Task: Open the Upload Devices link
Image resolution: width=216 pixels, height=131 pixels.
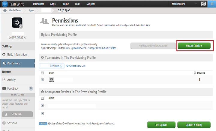Action: click(x=78, y=48)
